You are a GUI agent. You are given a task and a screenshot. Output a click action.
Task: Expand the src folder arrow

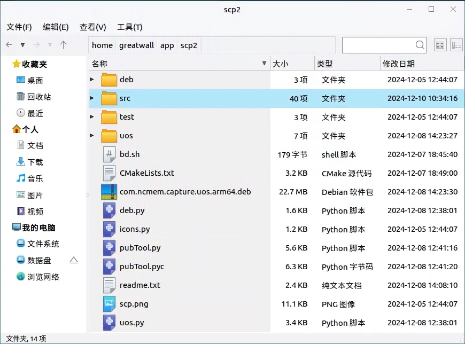(92, 98)
